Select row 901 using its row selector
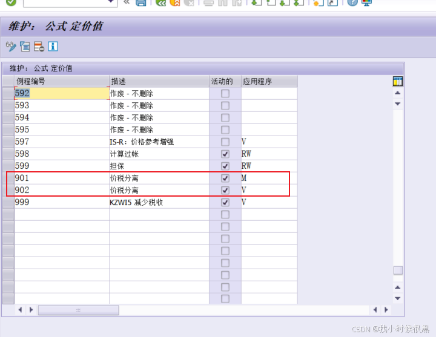 8,178
